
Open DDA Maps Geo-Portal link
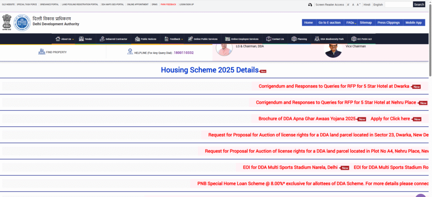112,4
